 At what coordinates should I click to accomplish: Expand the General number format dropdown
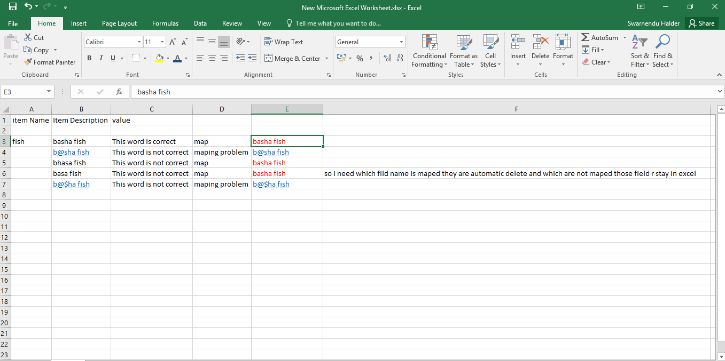401,42
